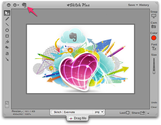Pick the Square shape tool

coord(7,36)
